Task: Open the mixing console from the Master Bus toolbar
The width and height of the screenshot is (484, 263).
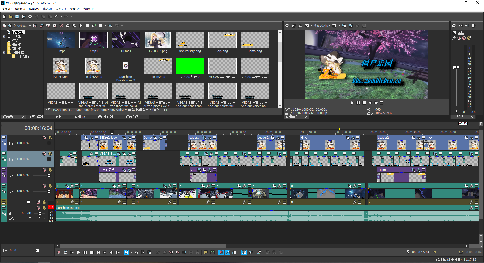Action: click(474, 26)
